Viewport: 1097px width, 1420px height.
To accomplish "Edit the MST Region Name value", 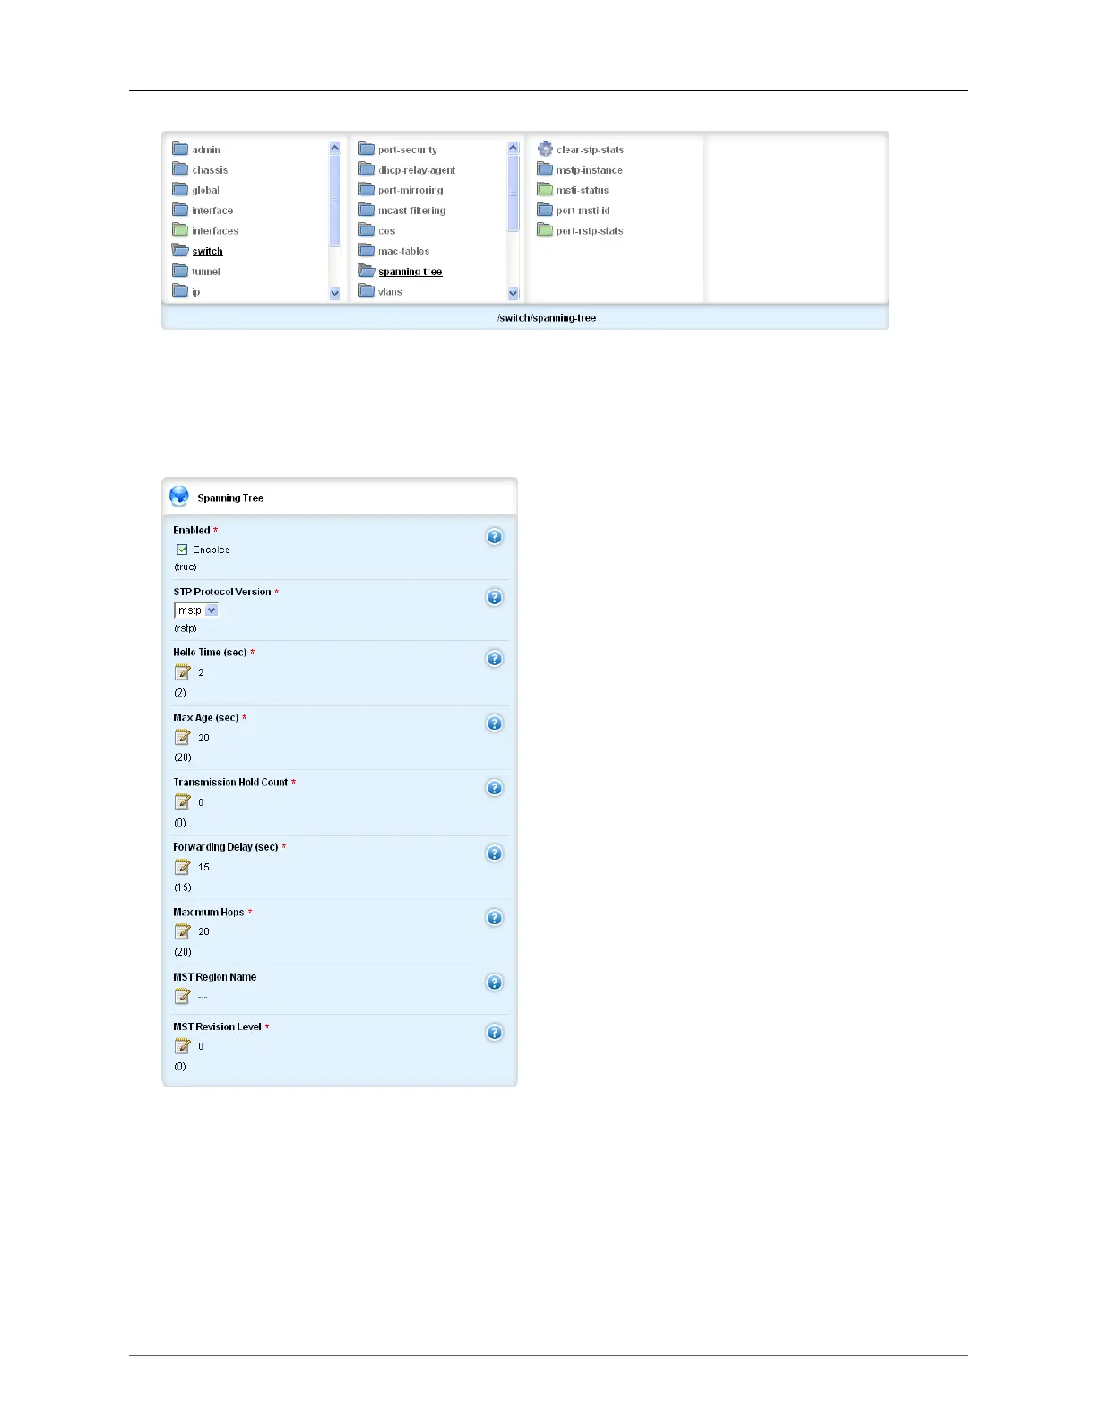I will [183, 996].
